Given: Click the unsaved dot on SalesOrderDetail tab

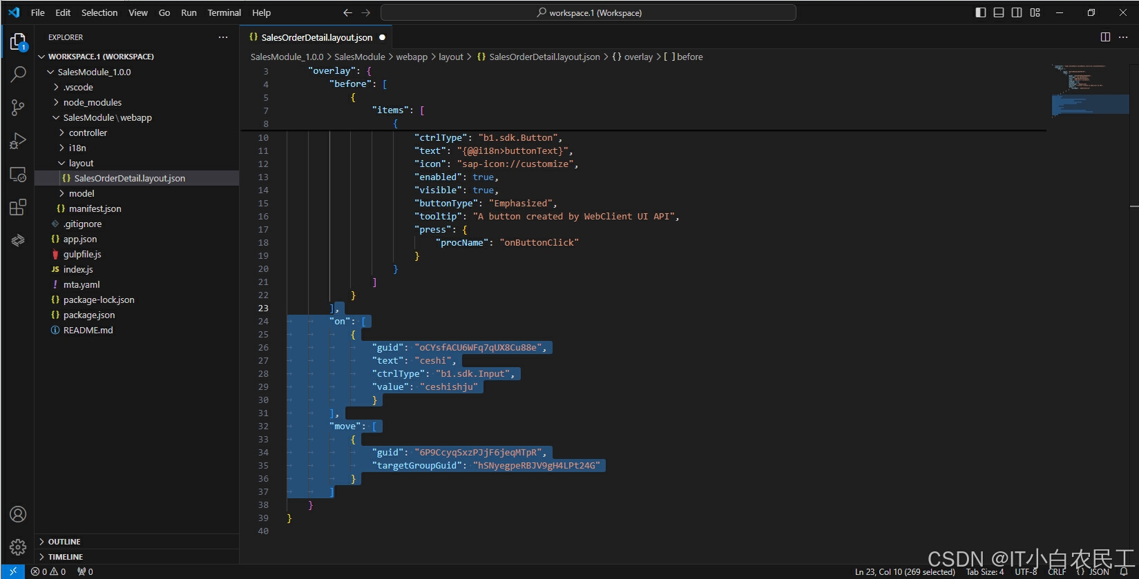Looking at the screenshot, I should pos(382,37).
